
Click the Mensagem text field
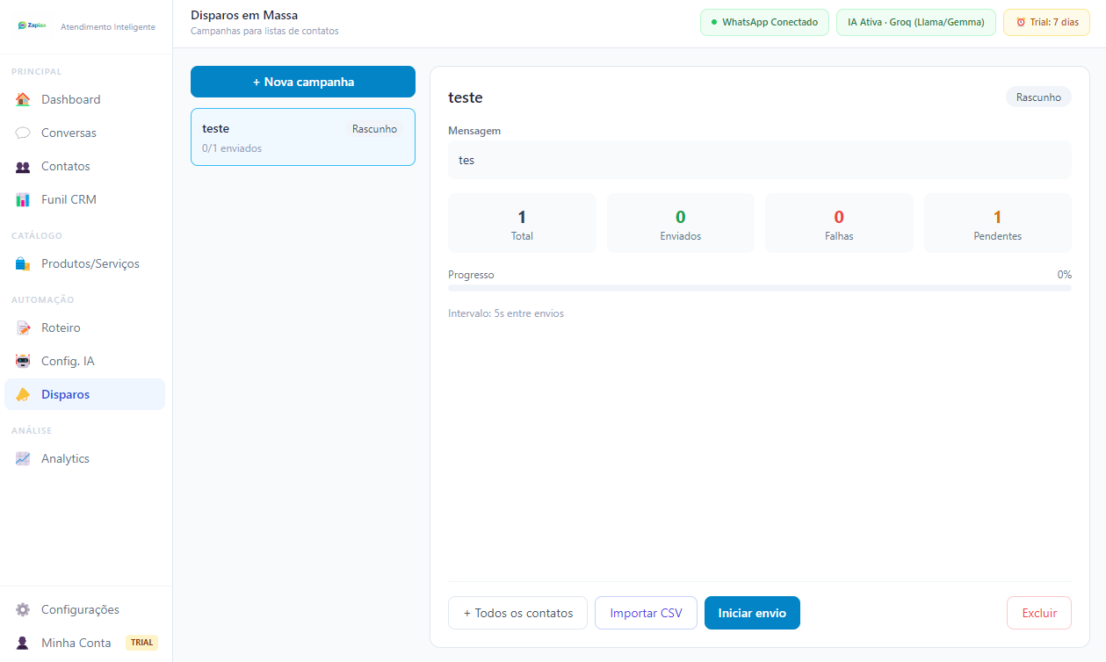[759, 161]
